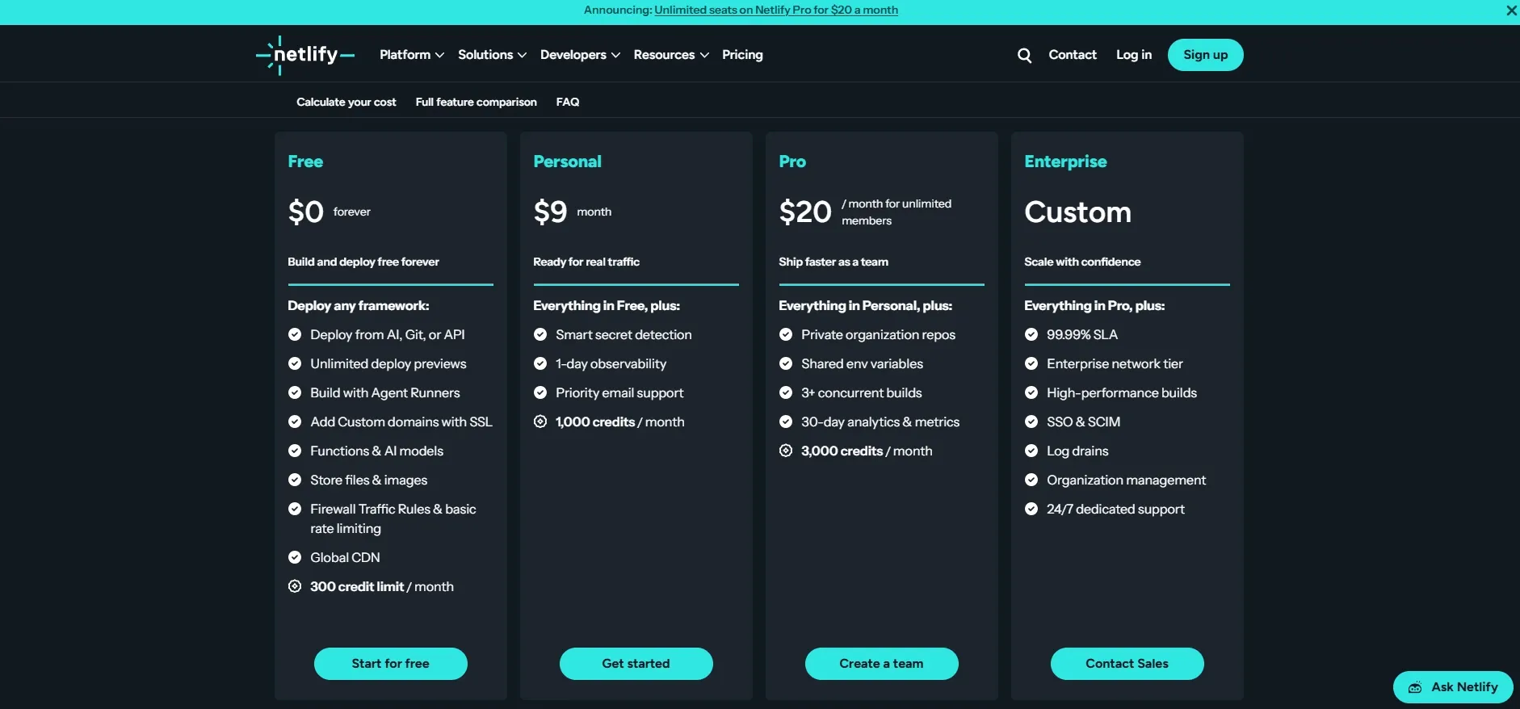Dismiss the announcement banner with X

click(x=1511, y=10)
